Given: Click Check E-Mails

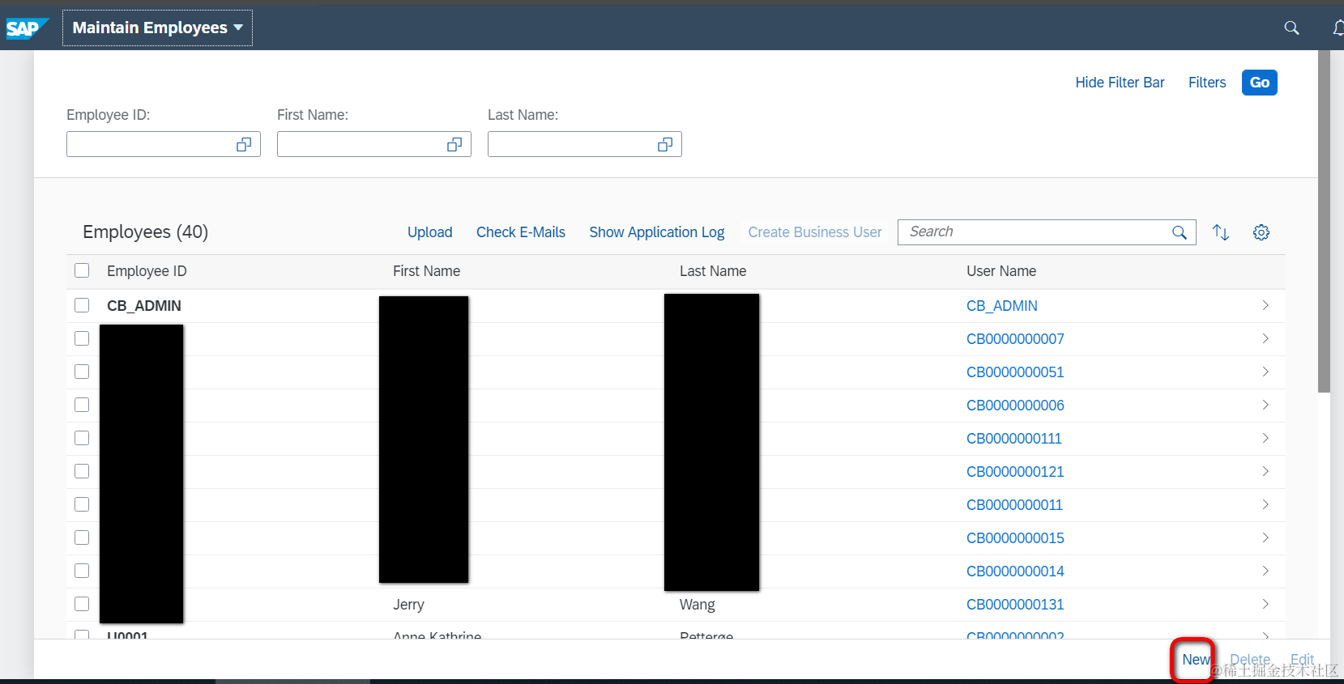Looking at the screenshot, I should [x=521, y=232].
